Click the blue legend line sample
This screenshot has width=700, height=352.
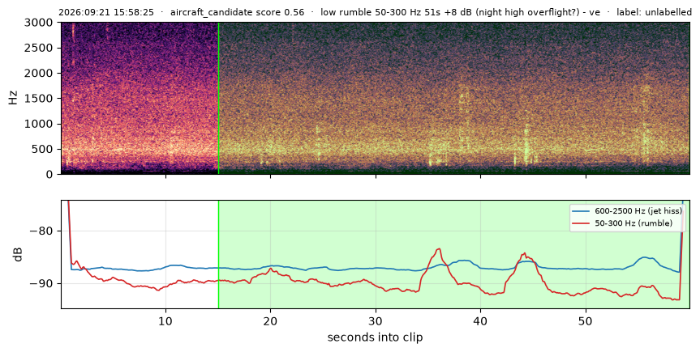coord(582,211)
